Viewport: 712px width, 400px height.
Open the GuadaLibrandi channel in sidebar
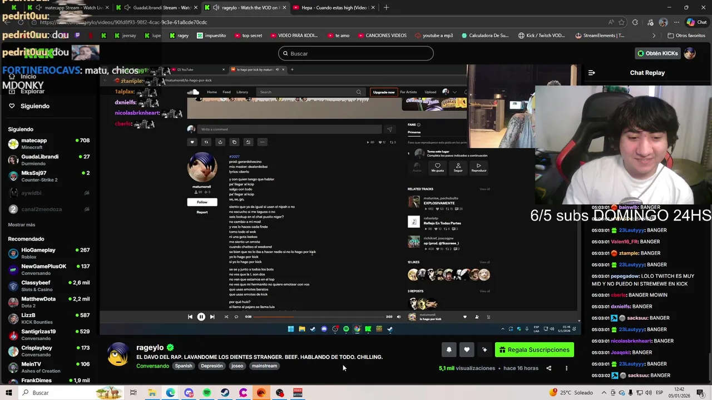tap(49, 159)
